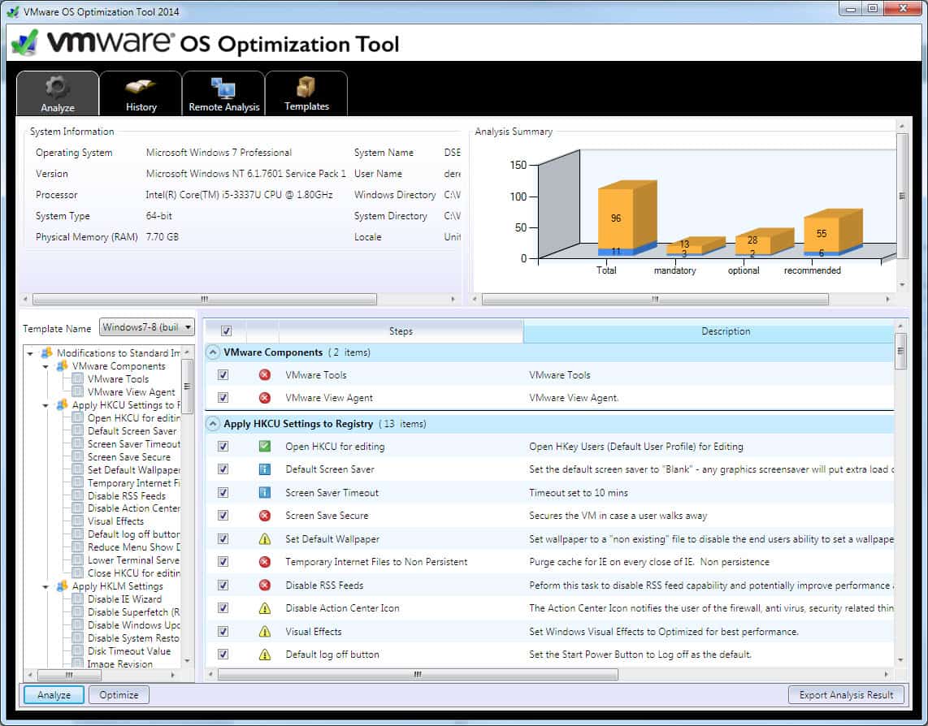Uncheck Screen Saver Timeout step checkbox
The height and width of the screenshot is (726, 928).
tap(223, 492)
